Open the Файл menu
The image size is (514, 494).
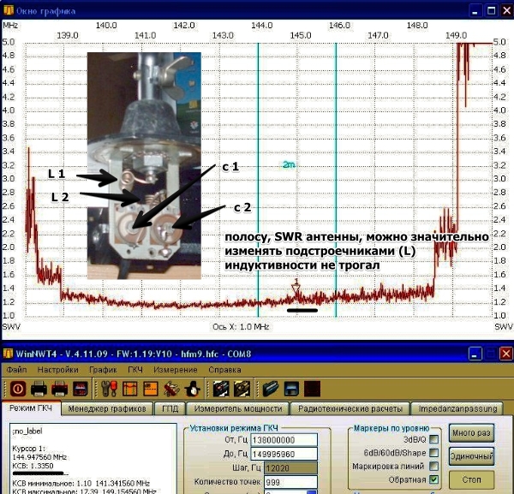(x=17, y=370)
